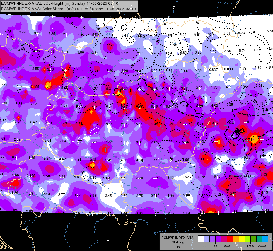Select the teal legend swatch
The height and width of the screenshot is (251, 273).
tap(259, 239)
